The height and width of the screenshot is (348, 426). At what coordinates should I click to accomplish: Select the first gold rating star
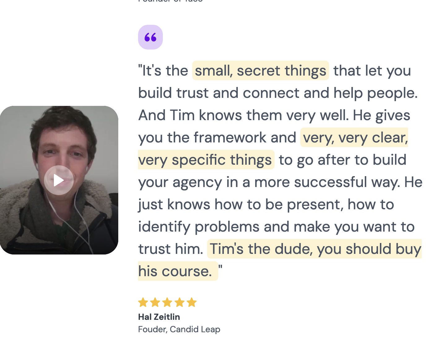pyautogui.click(x=143, y=302)
